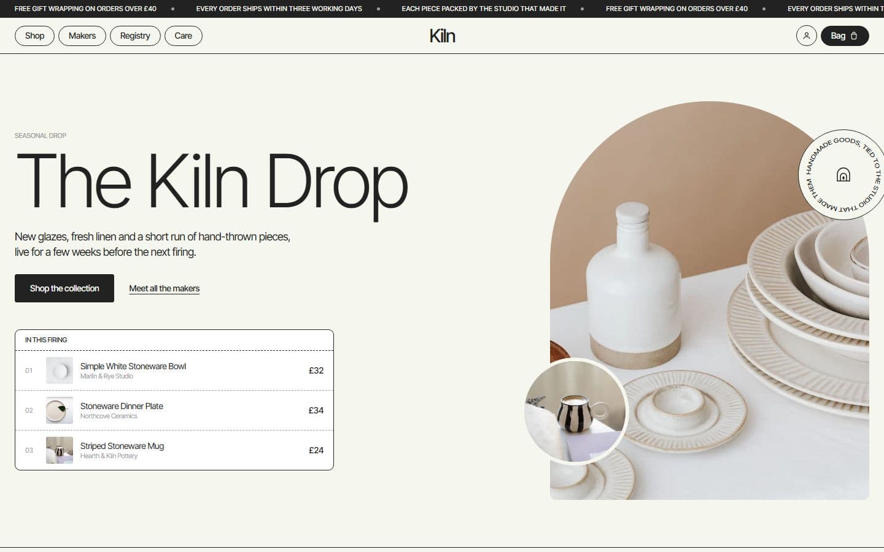Click the £32 price
This screenshot has height=552, width=884.
coord(316,370)
